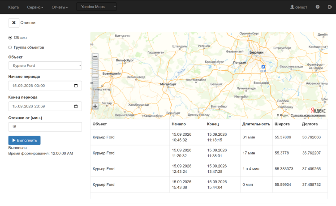The width and height of the screenshot is (336, 206).
Task: Close the Стоянки report panel
Action: click(x=14, y=23)
